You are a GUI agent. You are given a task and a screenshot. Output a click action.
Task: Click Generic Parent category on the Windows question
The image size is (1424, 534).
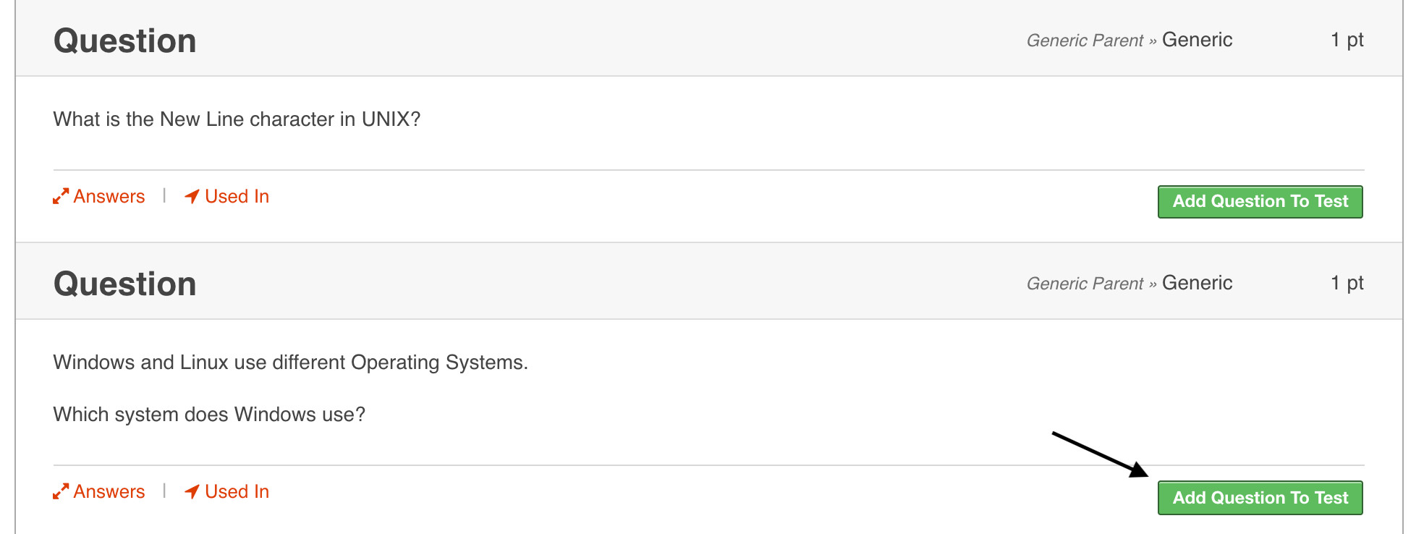(x=1085, y=284)
